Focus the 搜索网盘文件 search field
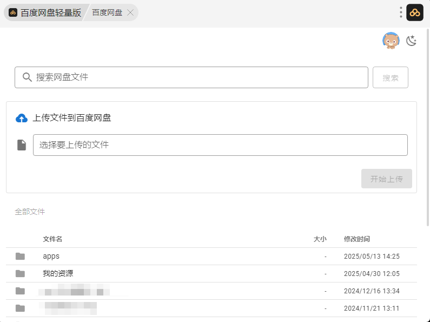 click(x=191, y=77)
